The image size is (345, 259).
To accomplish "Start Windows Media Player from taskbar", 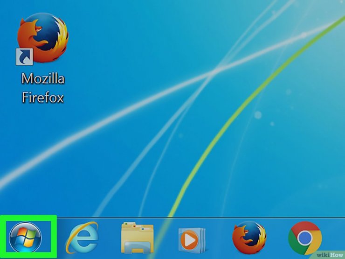I will [192, 240].
